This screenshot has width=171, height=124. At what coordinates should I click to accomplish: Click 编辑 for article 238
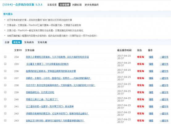point(151,85)
